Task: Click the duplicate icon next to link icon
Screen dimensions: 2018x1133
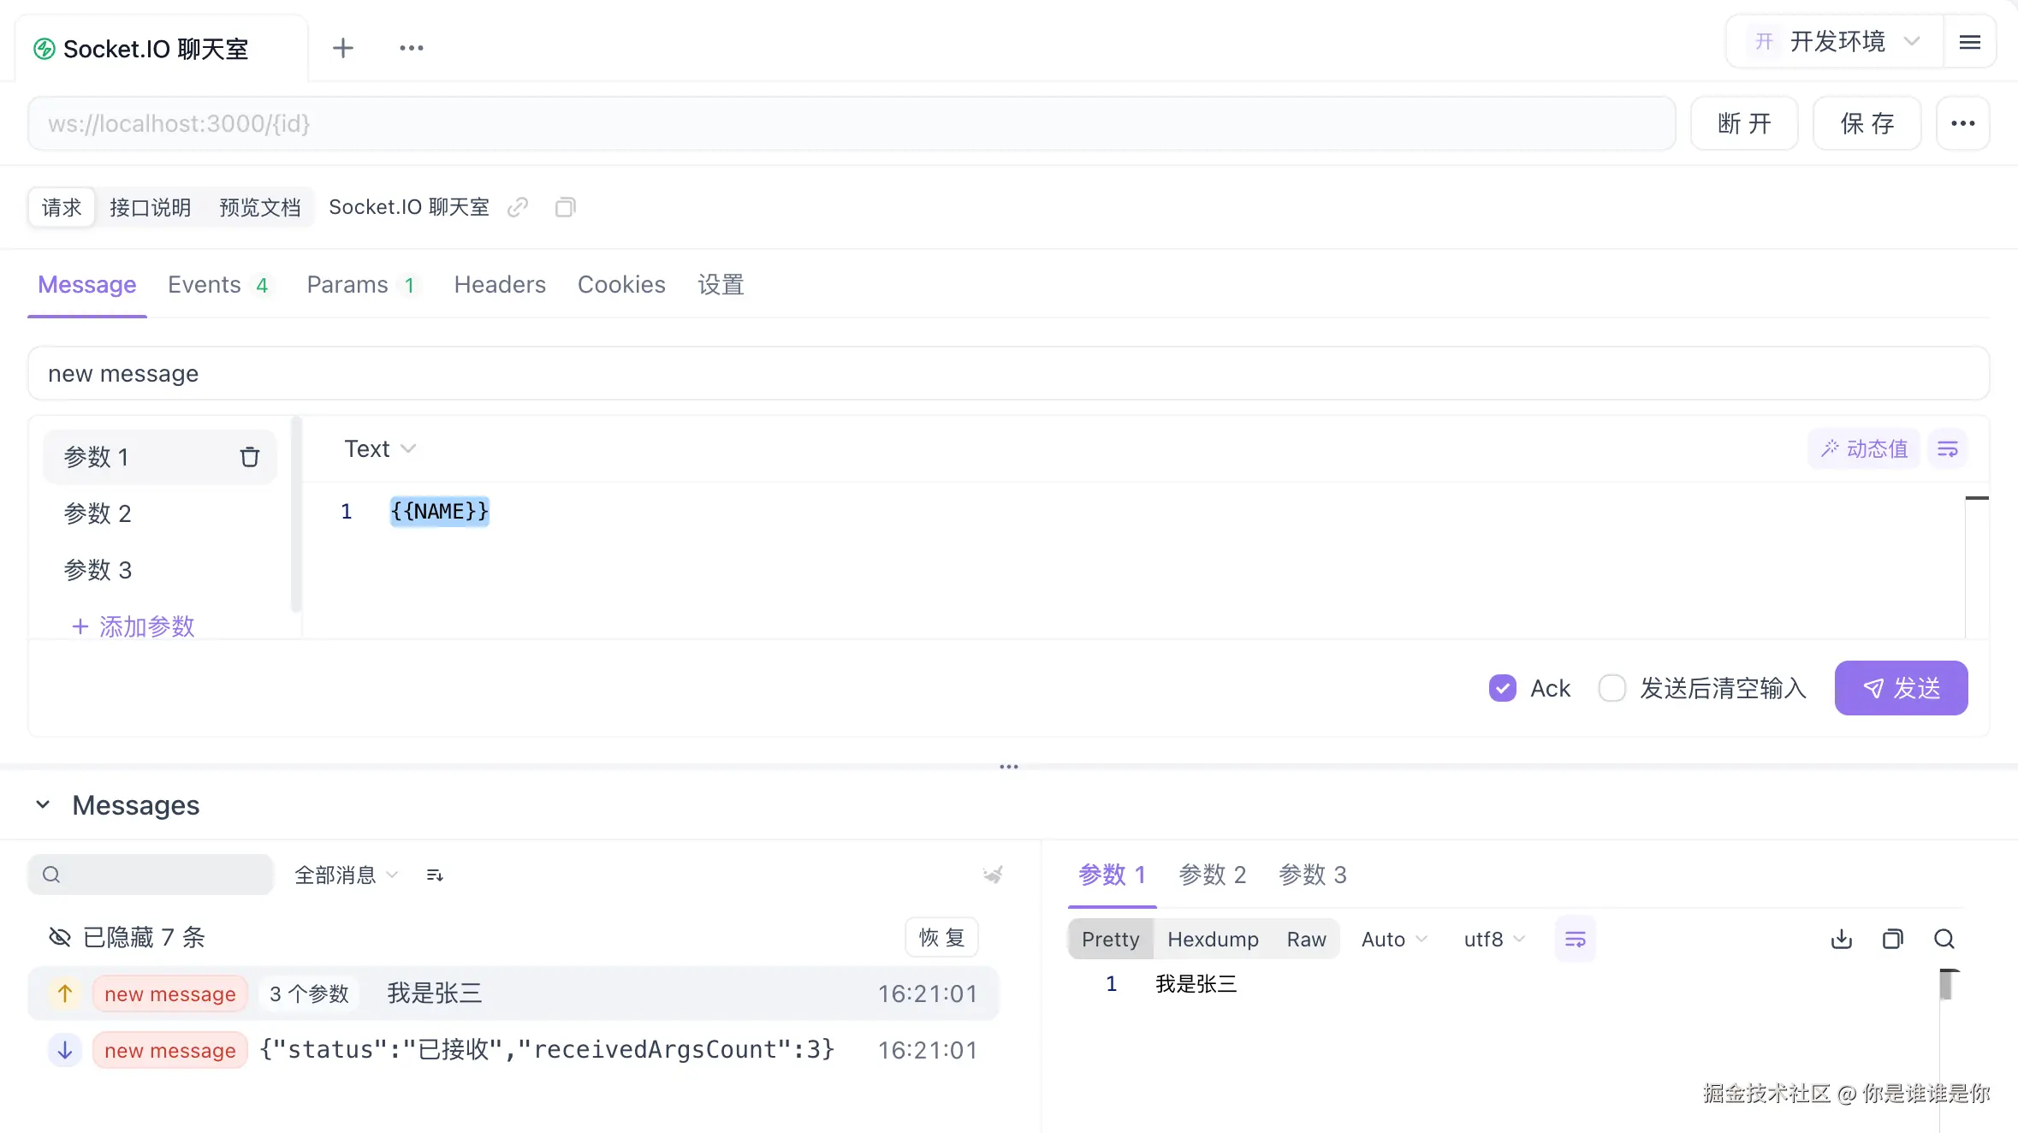Action: (x=565, y=207)
